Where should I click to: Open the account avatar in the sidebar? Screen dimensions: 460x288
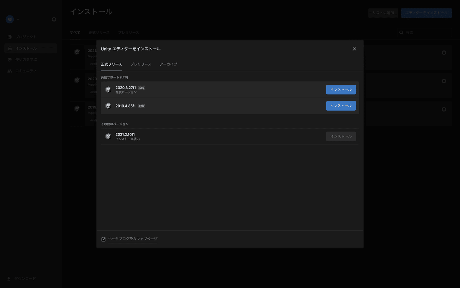(x=10, y=19)
